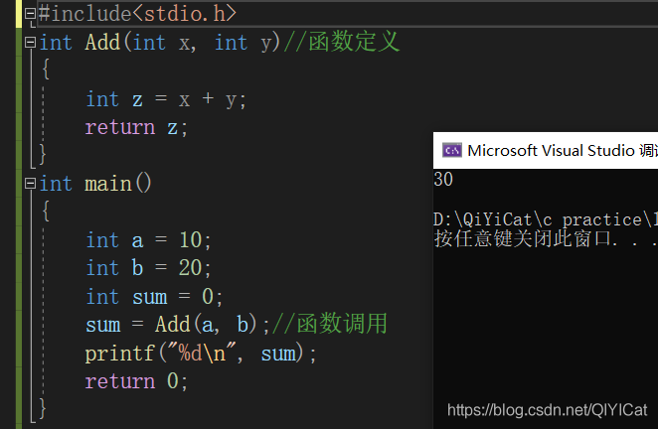Click the line int sum = 0;

tap(154, 297)
